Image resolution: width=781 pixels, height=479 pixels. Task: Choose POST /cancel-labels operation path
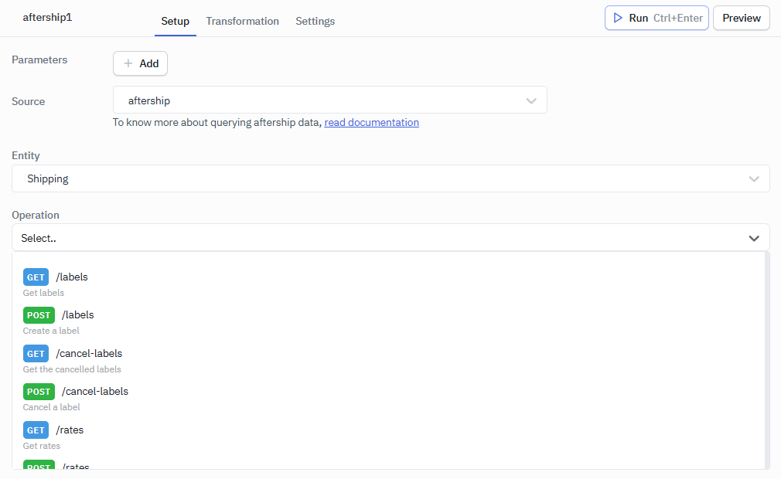(x=95, y=392)
